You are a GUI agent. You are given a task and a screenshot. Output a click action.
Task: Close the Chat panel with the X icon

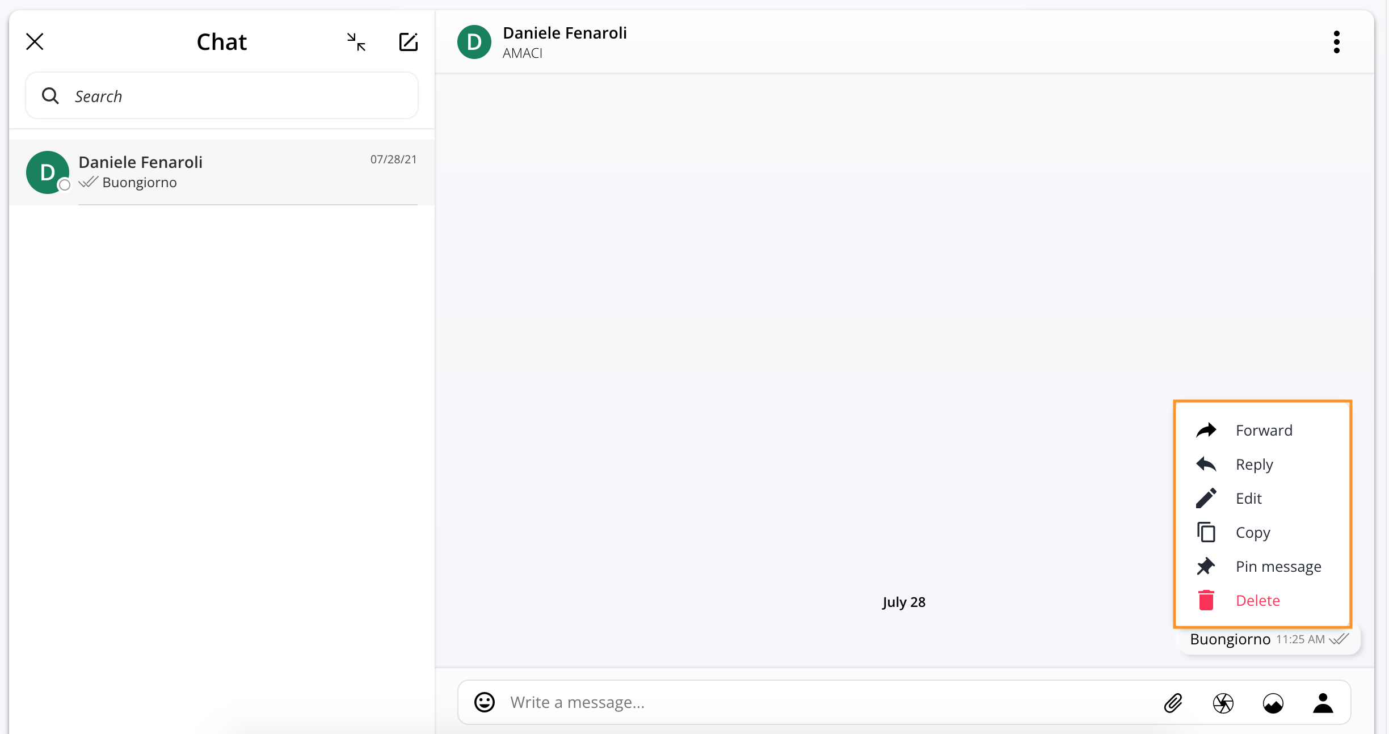pyautogui.click(x=35, y=41)
